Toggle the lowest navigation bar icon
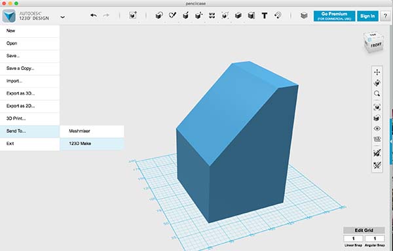Image resolution: width=393 pixels, height=251 pixels. 377,165
